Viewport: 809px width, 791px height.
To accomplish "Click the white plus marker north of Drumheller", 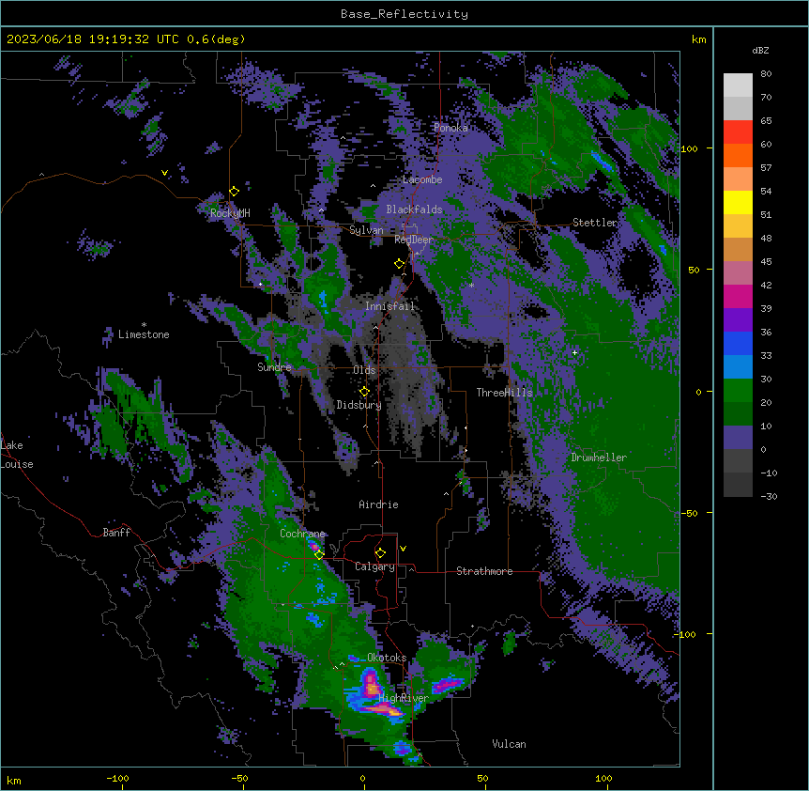I will tap(574, 352).
